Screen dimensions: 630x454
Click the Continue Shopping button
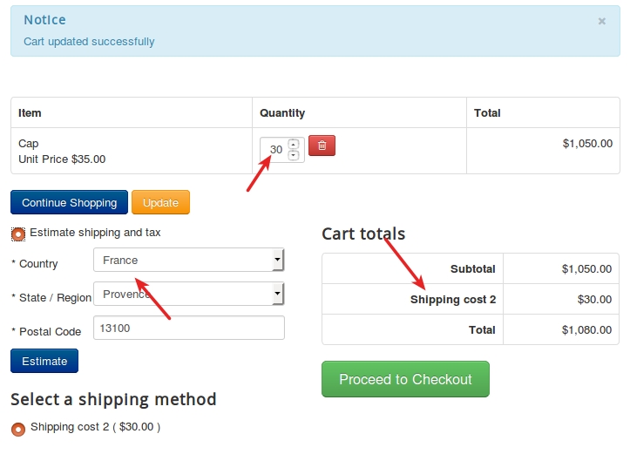pyautogui.click(x=69, y=202)
